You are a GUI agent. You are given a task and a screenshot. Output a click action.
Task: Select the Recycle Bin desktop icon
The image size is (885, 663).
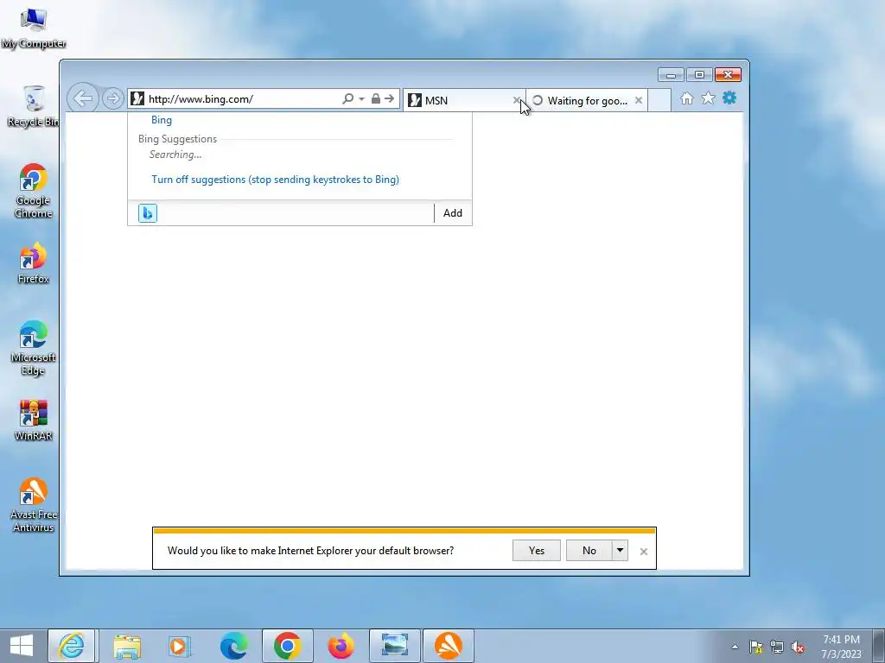tap(34, 106)
